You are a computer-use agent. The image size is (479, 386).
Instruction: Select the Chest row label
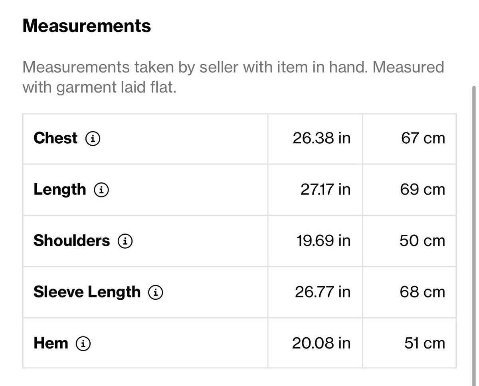[x=55, y=138]
